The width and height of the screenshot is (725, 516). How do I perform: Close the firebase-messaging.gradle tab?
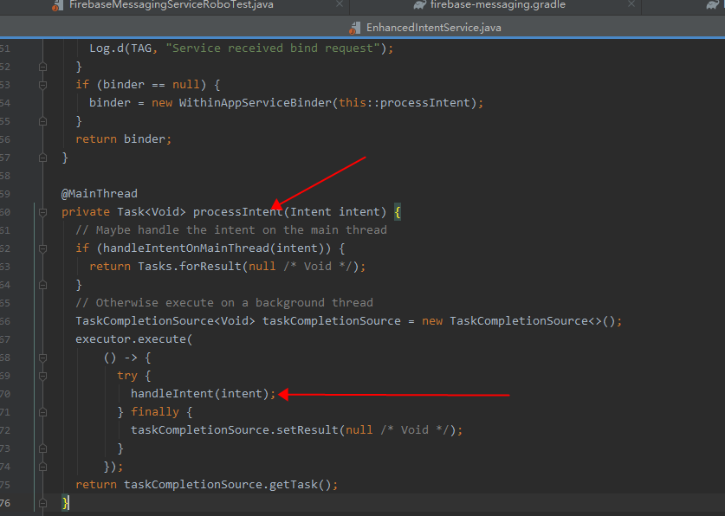pos(631,4)
